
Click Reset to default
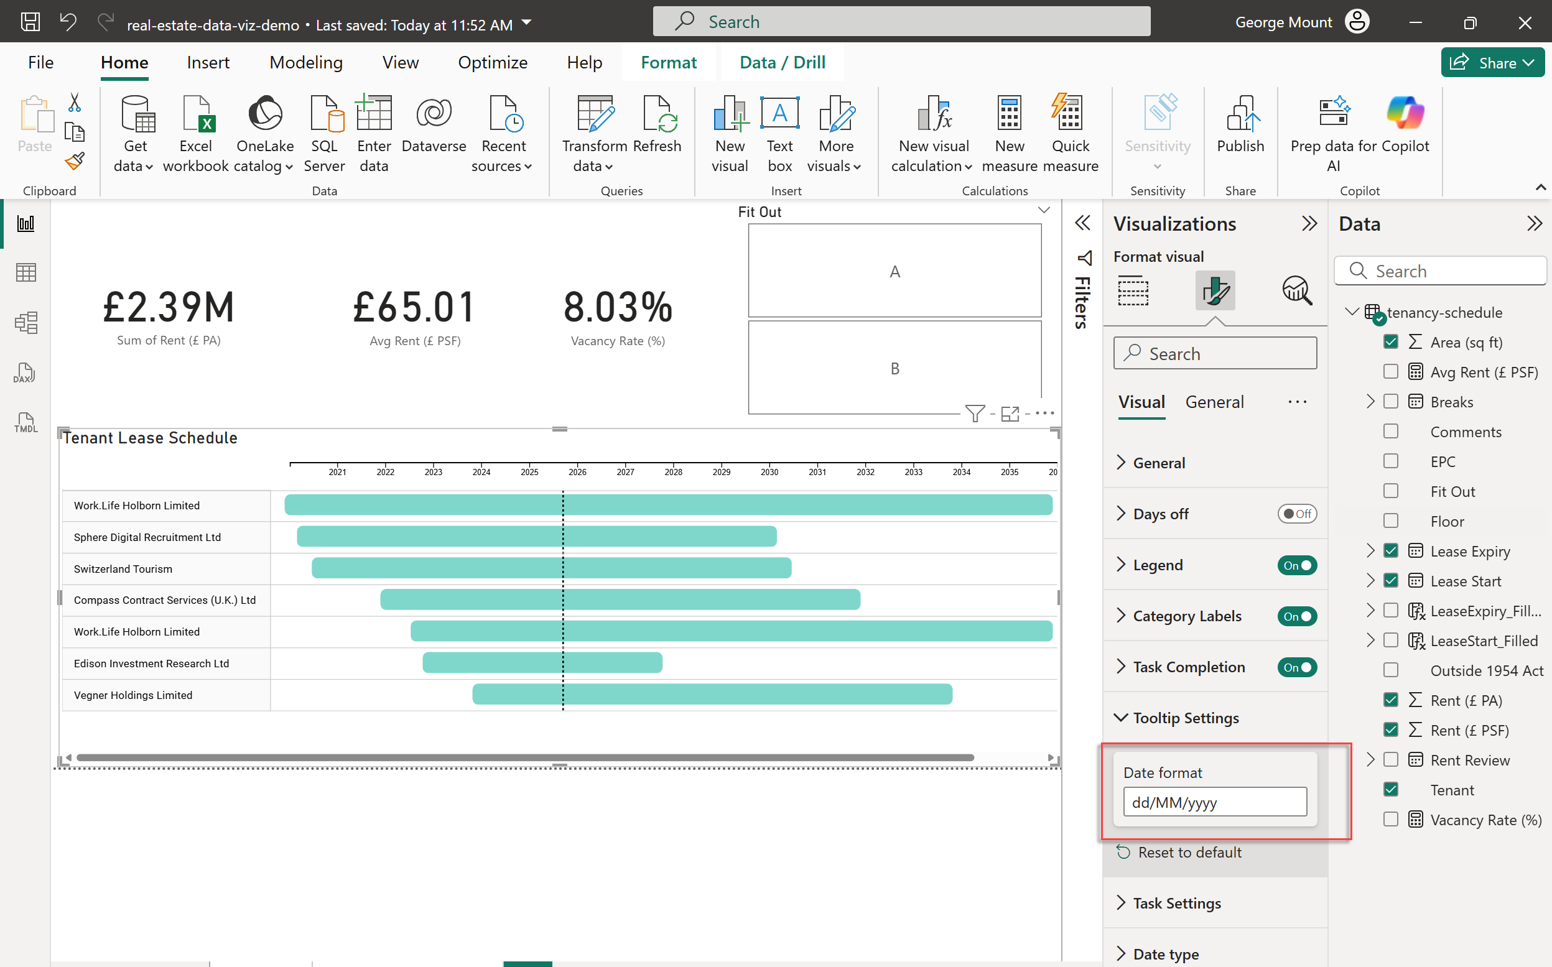1189,853
